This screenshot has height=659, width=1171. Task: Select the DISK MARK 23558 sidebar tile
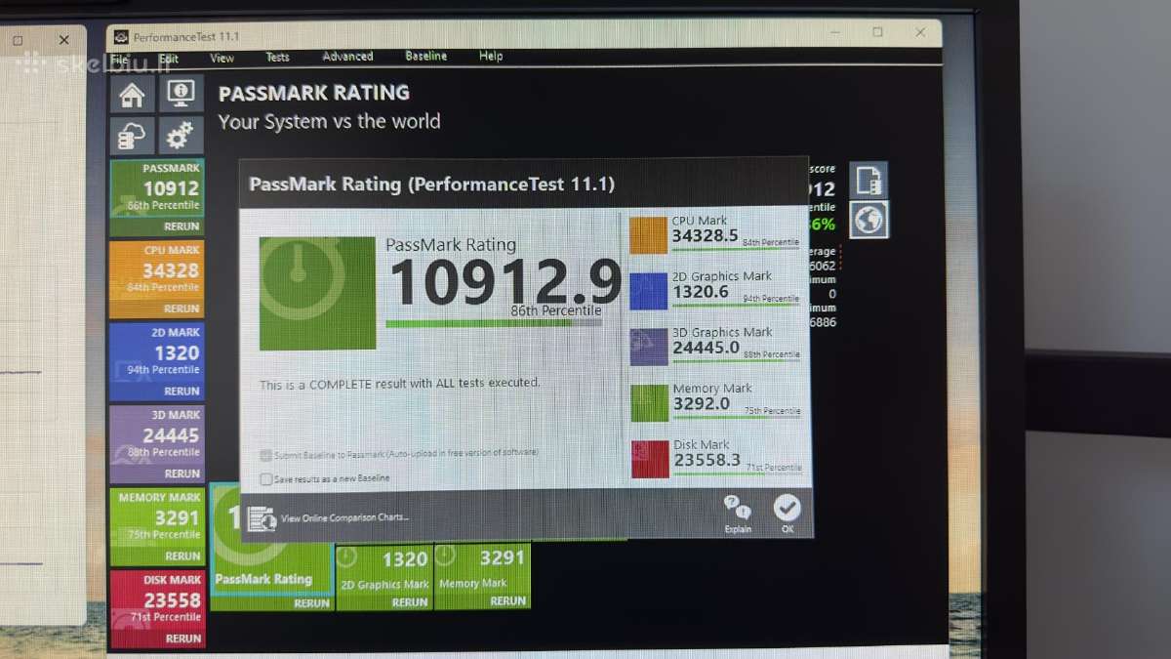tap(158, 609)
